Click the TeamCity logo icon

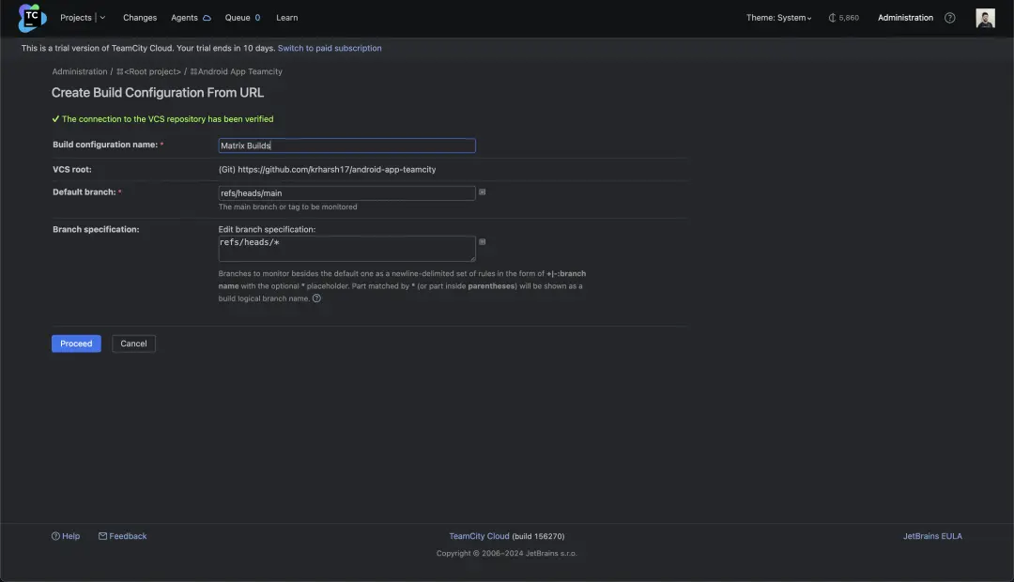[x=32, y=18]
